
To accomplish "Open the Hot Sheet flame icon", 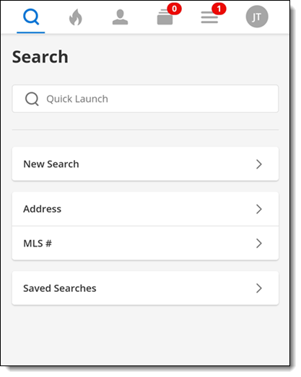I will point(76,17).
